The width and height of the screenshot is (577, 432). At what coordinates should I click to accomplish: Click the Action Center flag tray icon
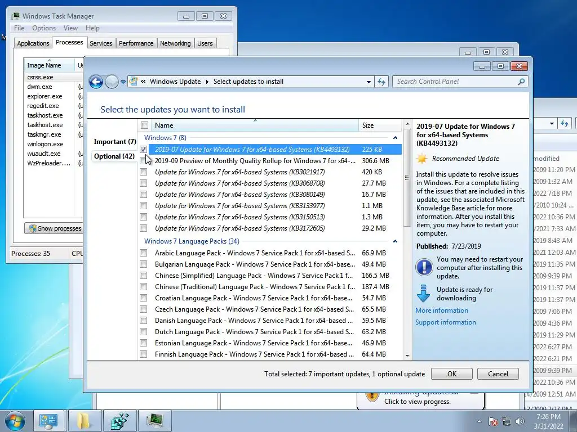(493, 421)
